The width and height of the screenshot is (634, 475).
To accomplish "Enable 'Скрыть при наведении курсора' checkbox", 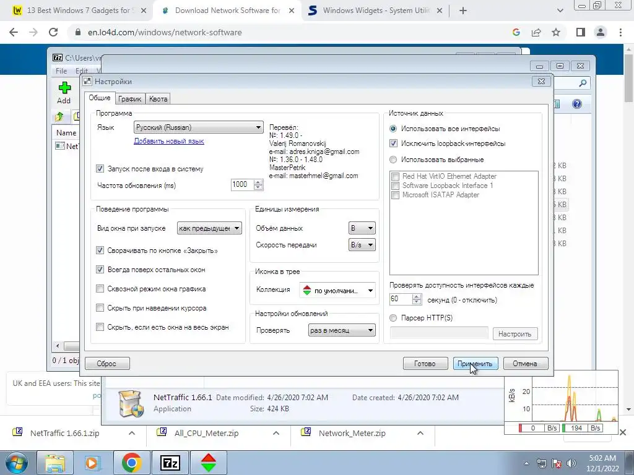I will (100, 308).
